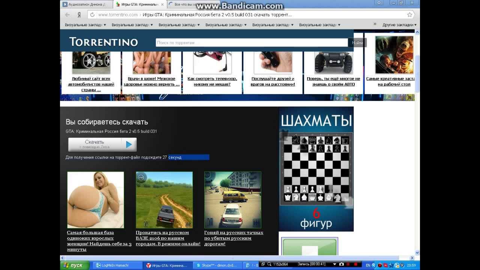Click the system tray clock 20:59
Screen dimensions: 480x270
click(x=411, y=265)
